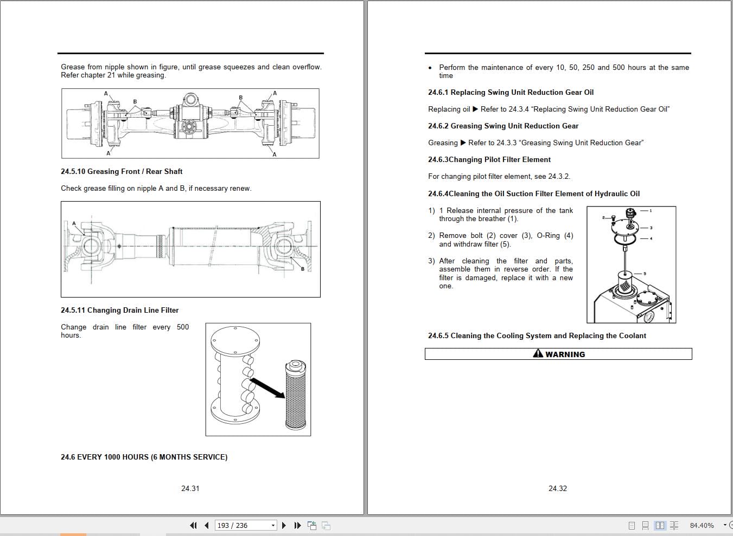The height and width of the screenshot is (536, 733).
Task: Toggle continuous scrolling view mode
Action: (x=645, y=525)
